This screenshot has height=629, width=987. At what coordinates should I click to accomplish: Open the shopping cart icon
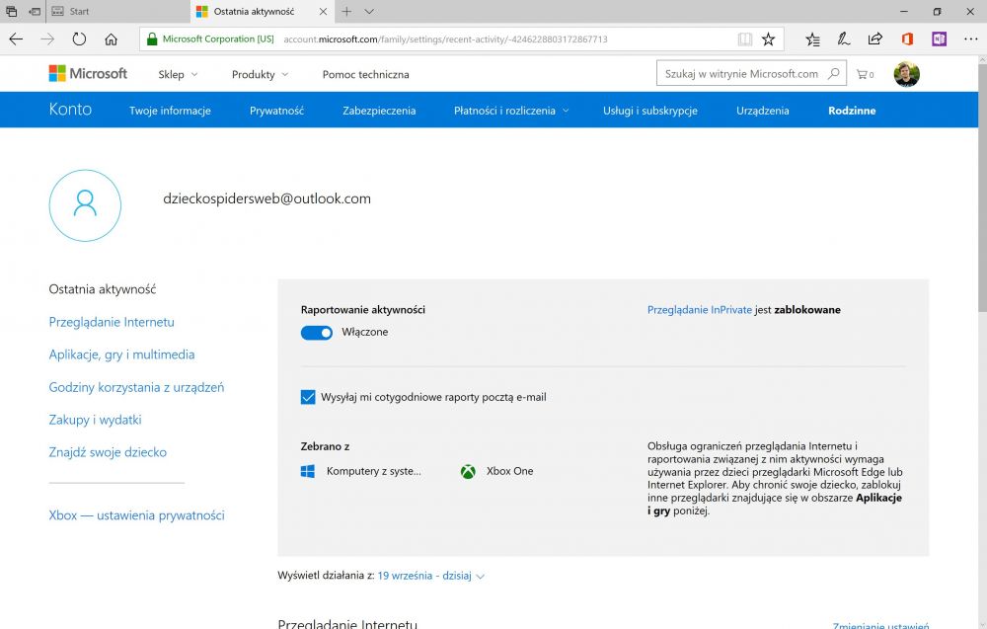tap(865, 74)
